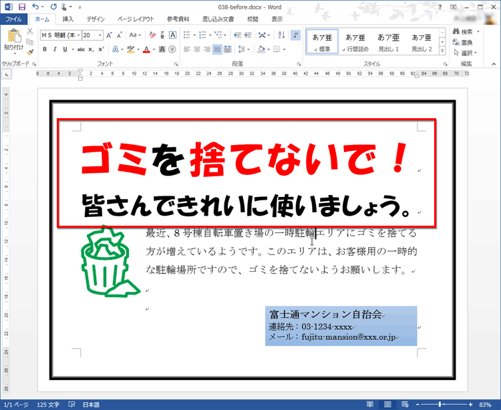The height and width of the screenshot is (410, 501).
Task: Click the green trash can picture
Action: pos(110,261)
